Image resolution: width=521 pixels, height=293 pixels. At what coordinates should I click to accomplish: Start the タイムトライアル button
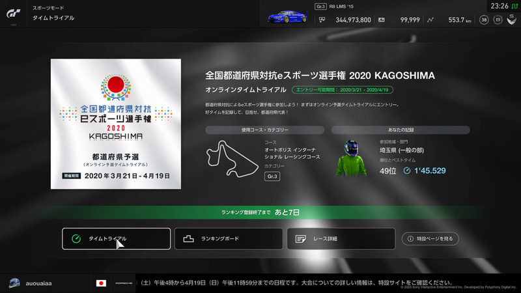click(x=117, y=238)
